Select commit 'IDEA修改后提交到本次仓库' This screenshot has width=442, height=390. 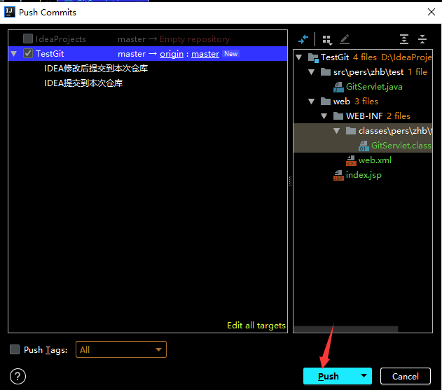[x=96, y=68]
